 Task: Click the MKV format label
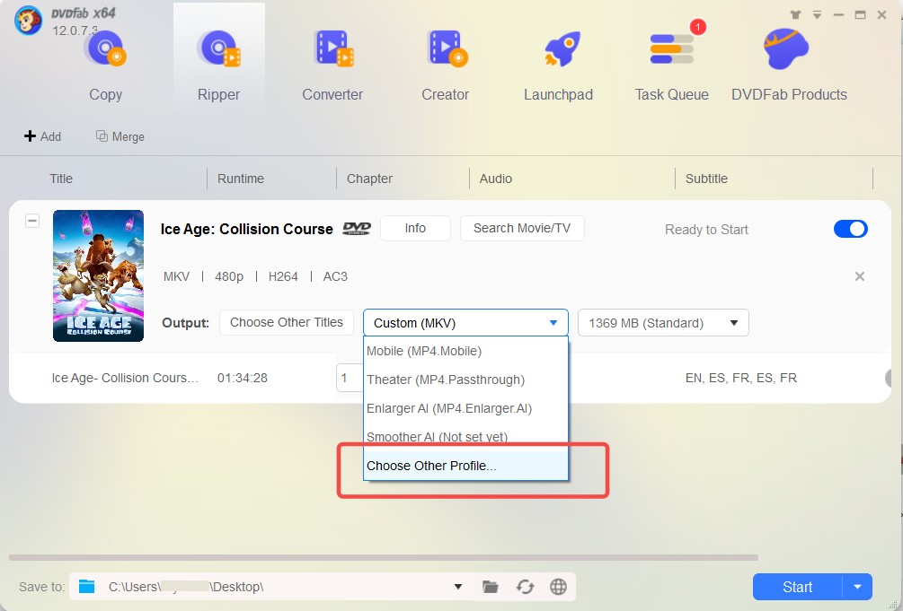pos(176,276)
